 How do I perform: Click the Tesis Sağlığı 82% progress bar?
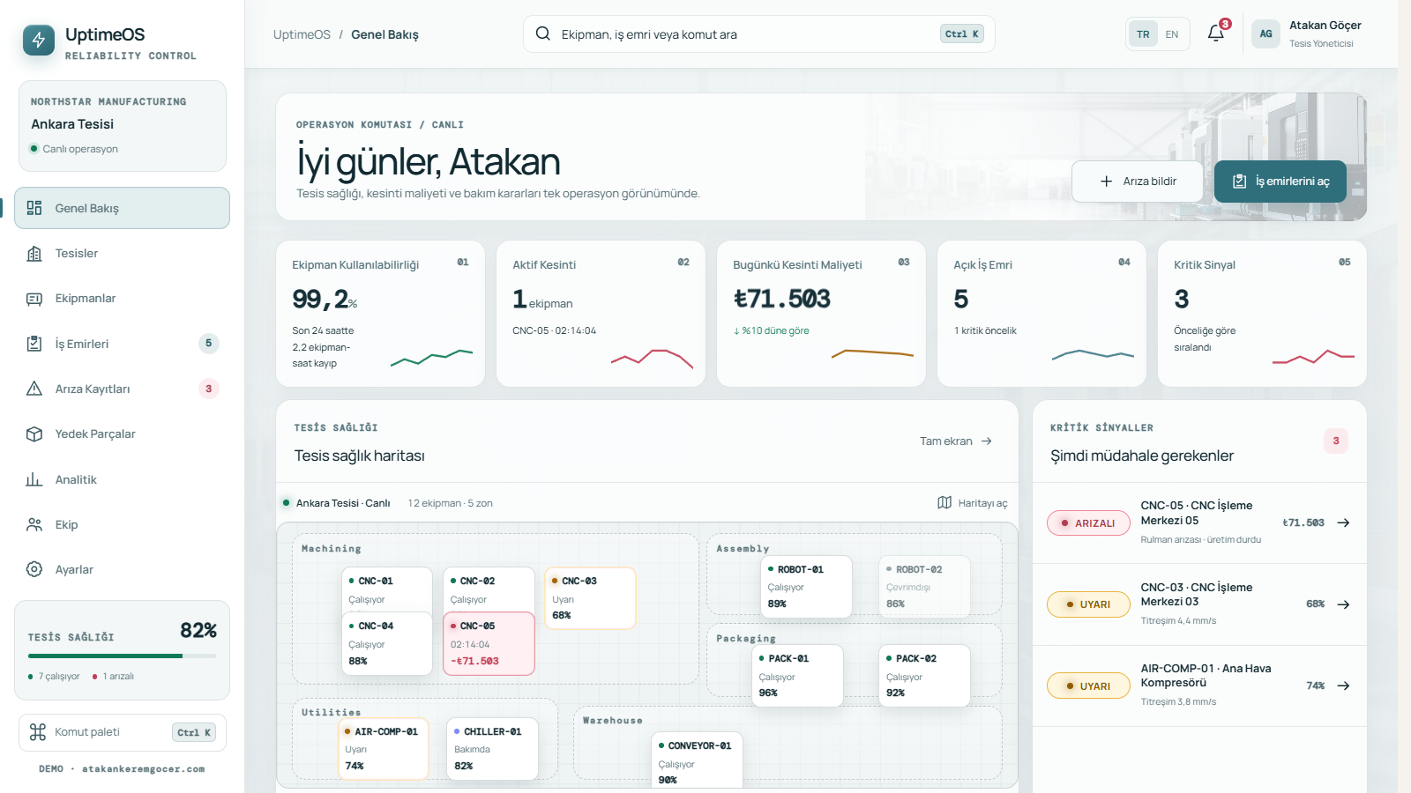click(122, 656)
